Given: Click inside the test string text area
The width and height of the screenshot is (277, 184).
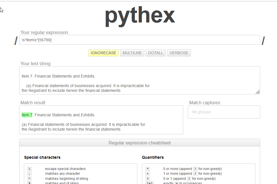Looking at the screenshot, I should 140,80.
